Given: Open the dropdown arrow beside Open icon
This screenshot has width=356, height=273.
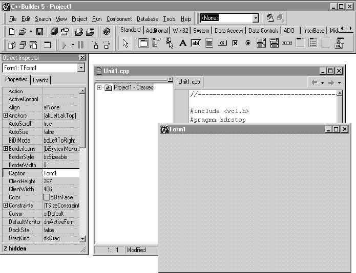Looking at the screenshot, I should pos(31,32).
